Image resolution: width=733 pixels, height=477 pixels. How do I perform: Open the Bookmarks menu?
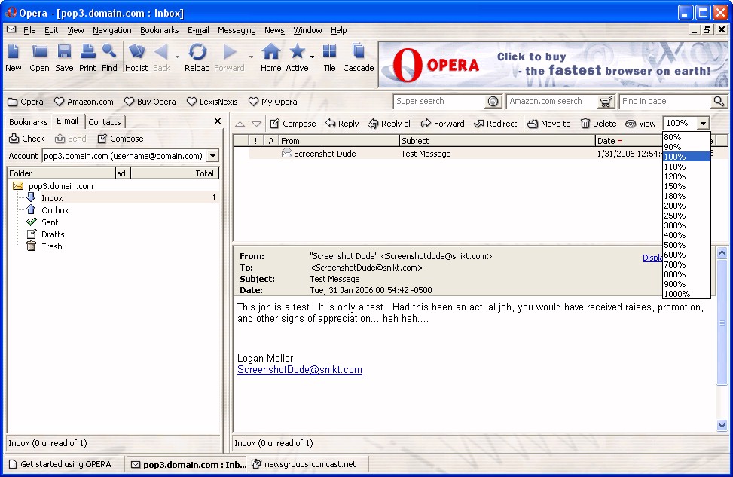160,30
